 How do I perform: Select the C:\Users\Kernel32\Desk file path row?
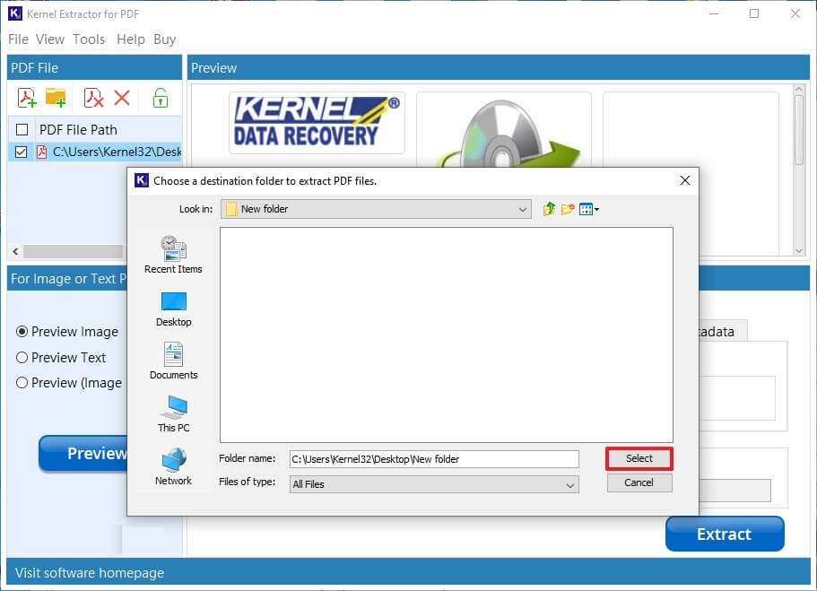click(x=95, y=152)
